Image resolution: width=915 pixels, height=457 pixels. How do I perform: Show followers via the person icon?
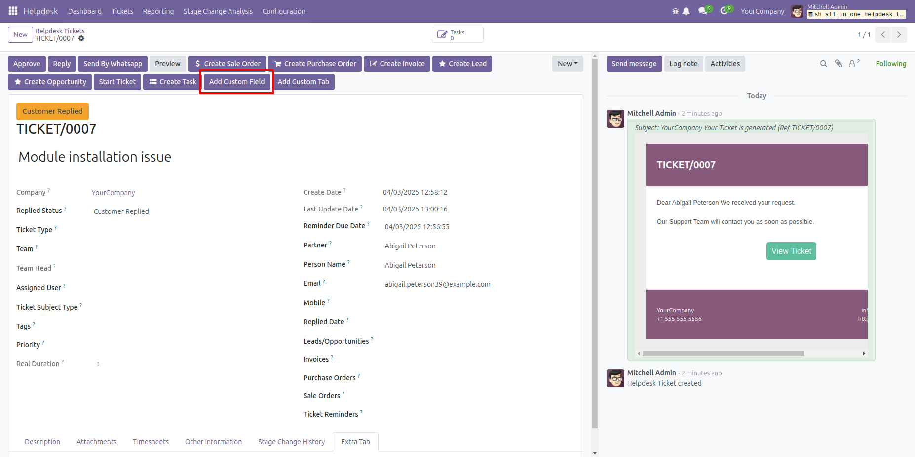854,63
